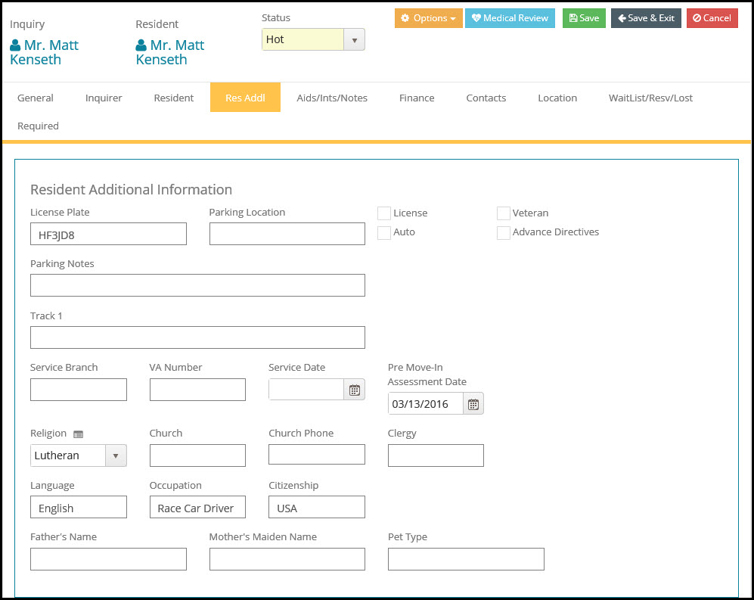Open the Aids/Ints/Notes tab

332,98
